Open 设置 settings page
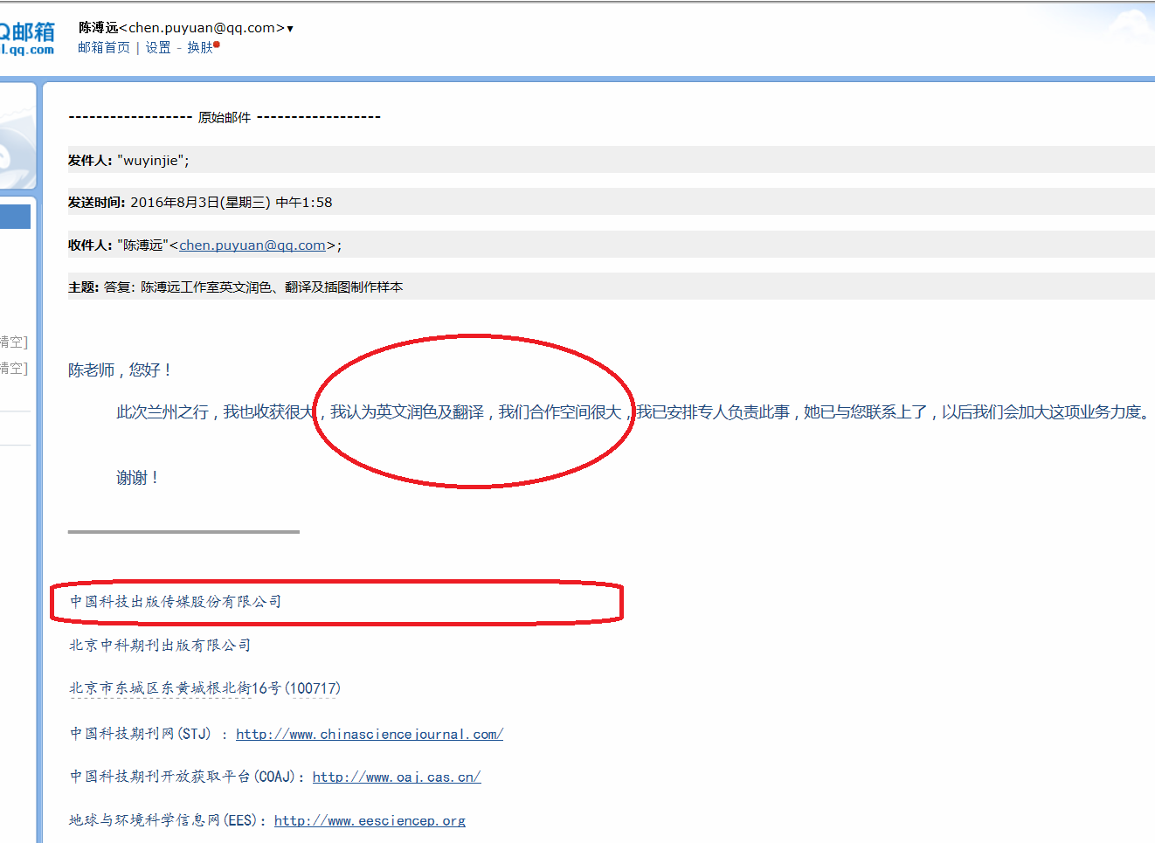 coord(158,48)
